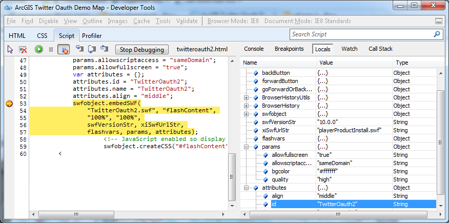Select the align property row
This screenshot has height=223, width=449.
(339, 196)
